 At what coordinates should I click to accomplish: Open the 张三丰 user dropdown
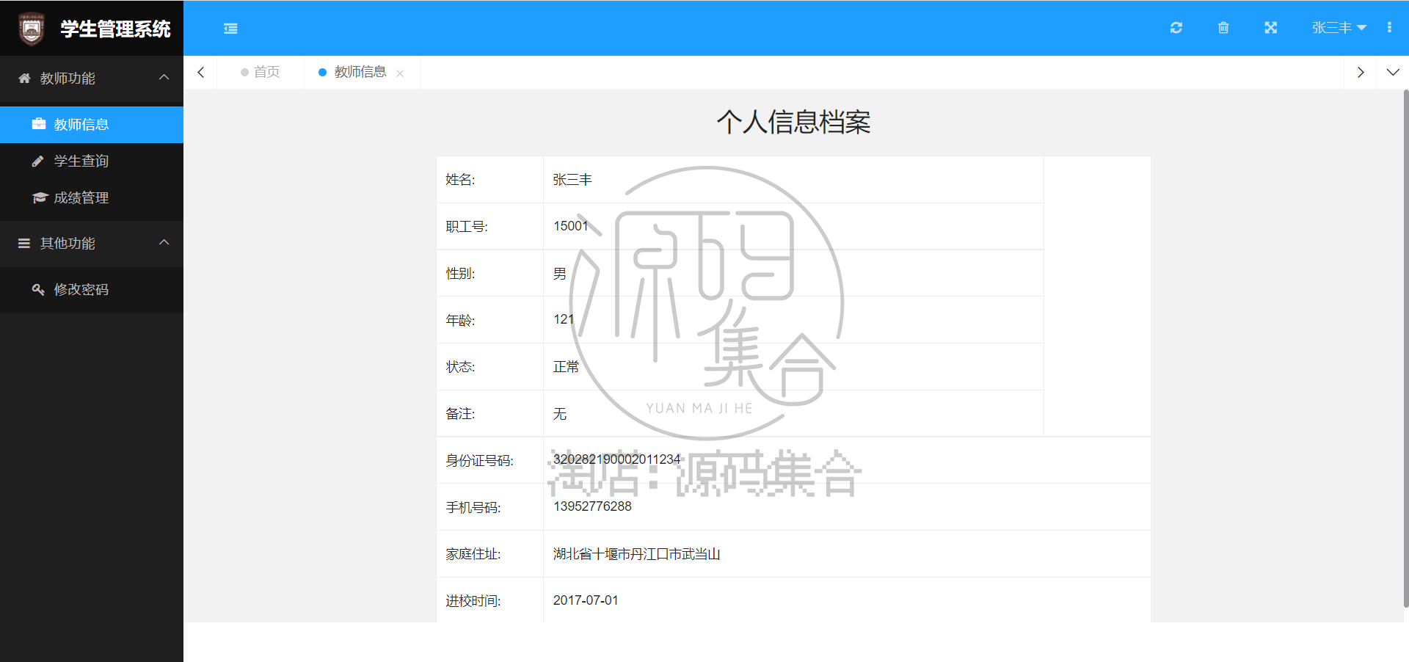tap(1339, 28)
